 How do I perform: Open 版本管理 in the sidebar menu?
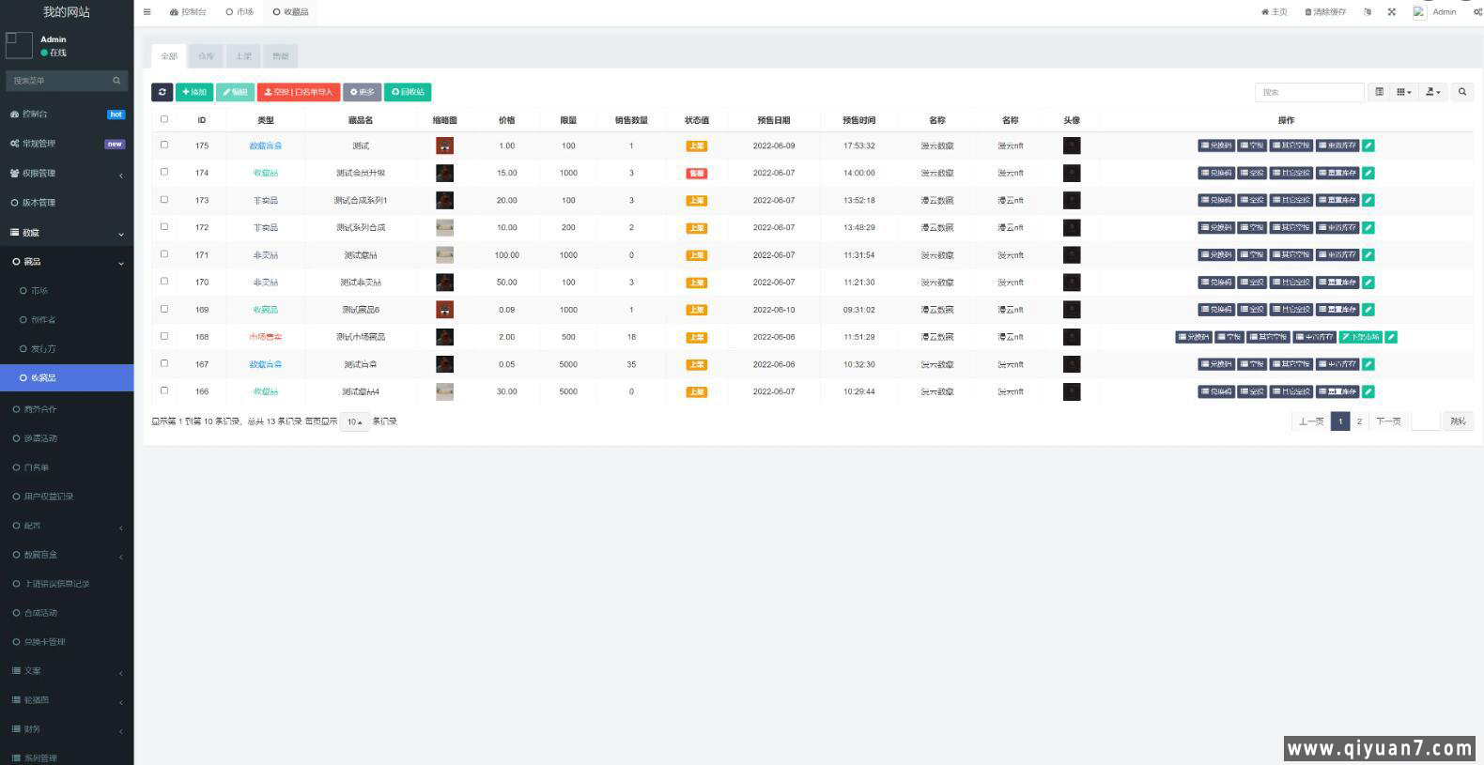point(39,203)
